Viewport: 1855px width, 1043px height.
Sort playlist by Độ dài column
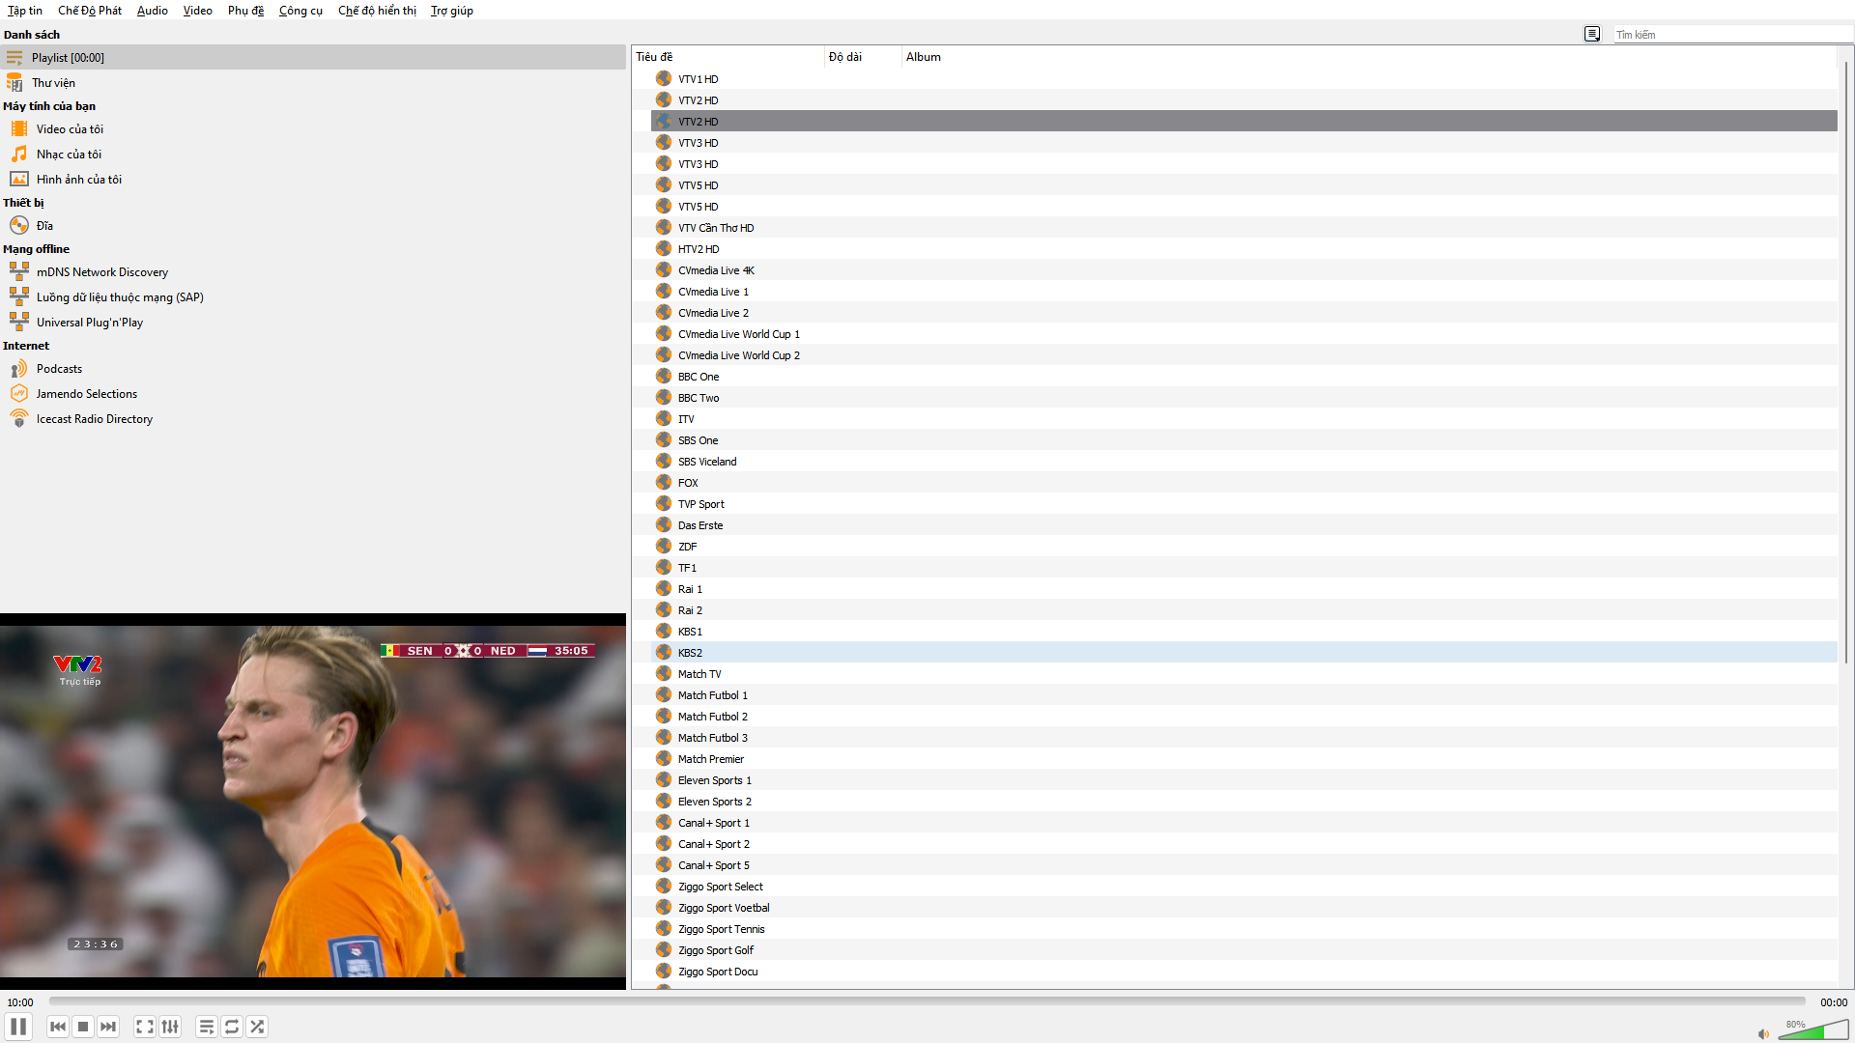pos(863,57)
